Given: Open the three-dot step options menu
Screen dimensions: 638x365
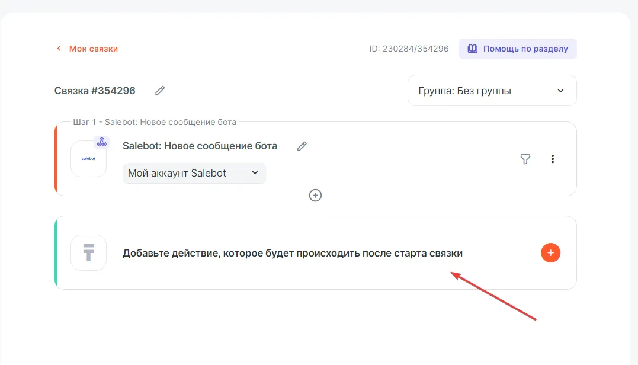Looking at the screenshot, I should tap(553, 159).
